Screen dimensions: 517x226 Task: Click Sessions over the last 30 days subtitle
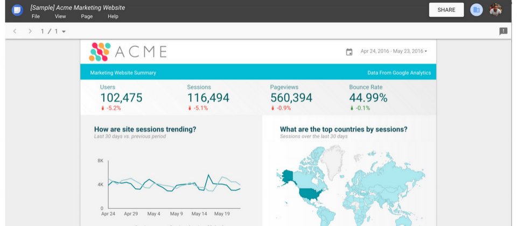[x=313, y=136]
